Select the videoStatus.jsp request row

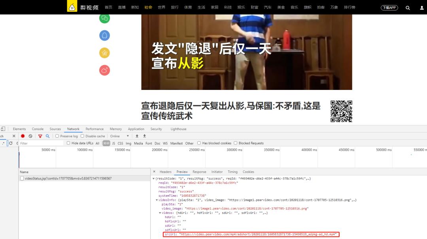coord(85,178)
